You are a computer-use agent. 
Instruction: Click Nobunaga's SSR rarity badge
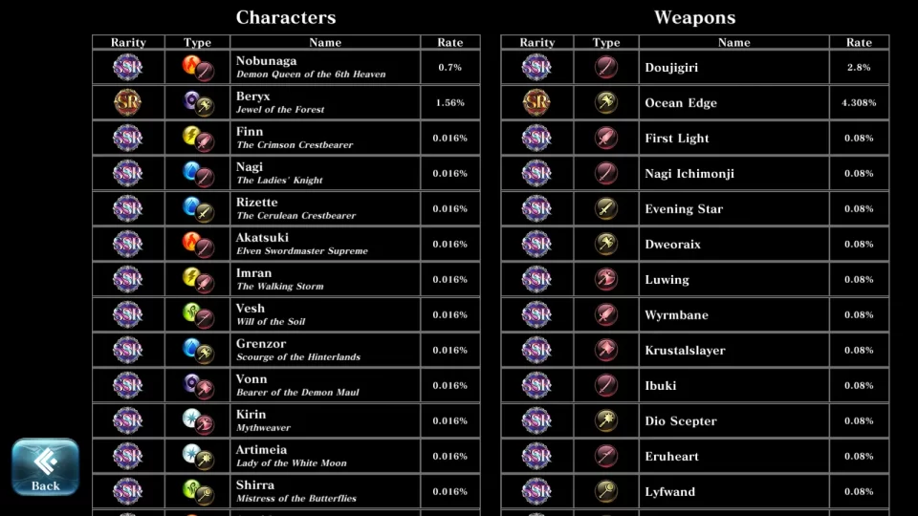tap(128, 67)
